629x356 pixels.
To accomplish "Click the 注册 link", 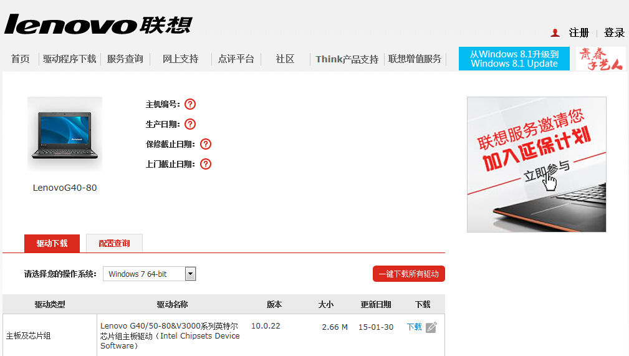I will click(579, 33).
